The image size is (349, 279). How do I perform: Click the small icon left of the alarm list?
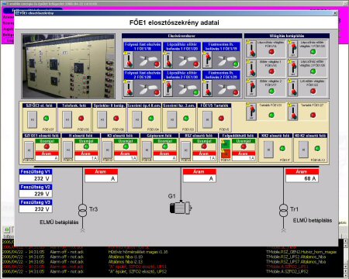coord(7,229)
